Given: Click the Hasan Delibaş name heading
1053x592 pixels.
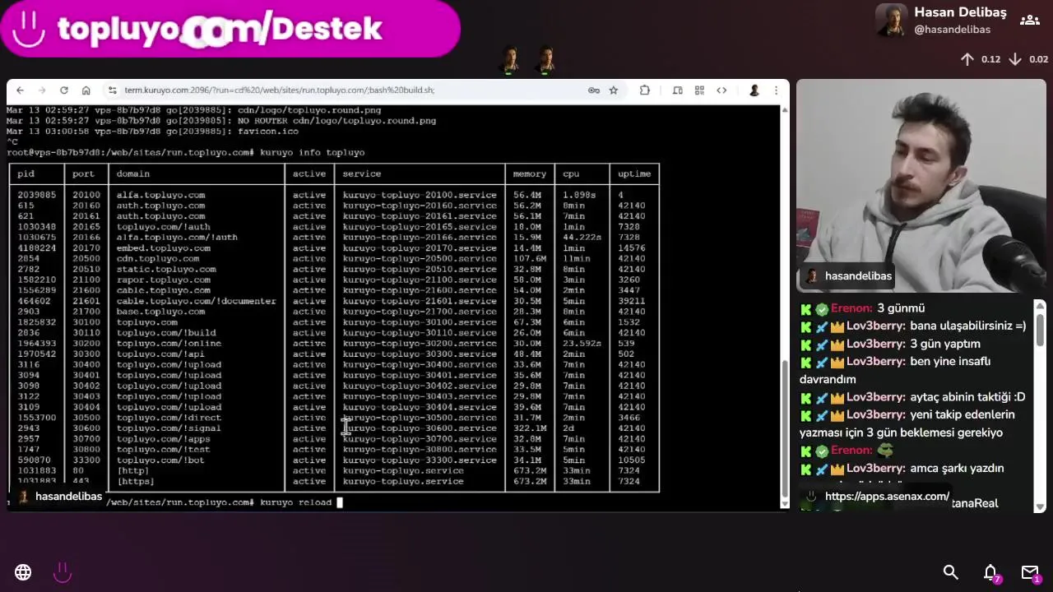Looking at the screenshot, I should (x=960, y=12).
